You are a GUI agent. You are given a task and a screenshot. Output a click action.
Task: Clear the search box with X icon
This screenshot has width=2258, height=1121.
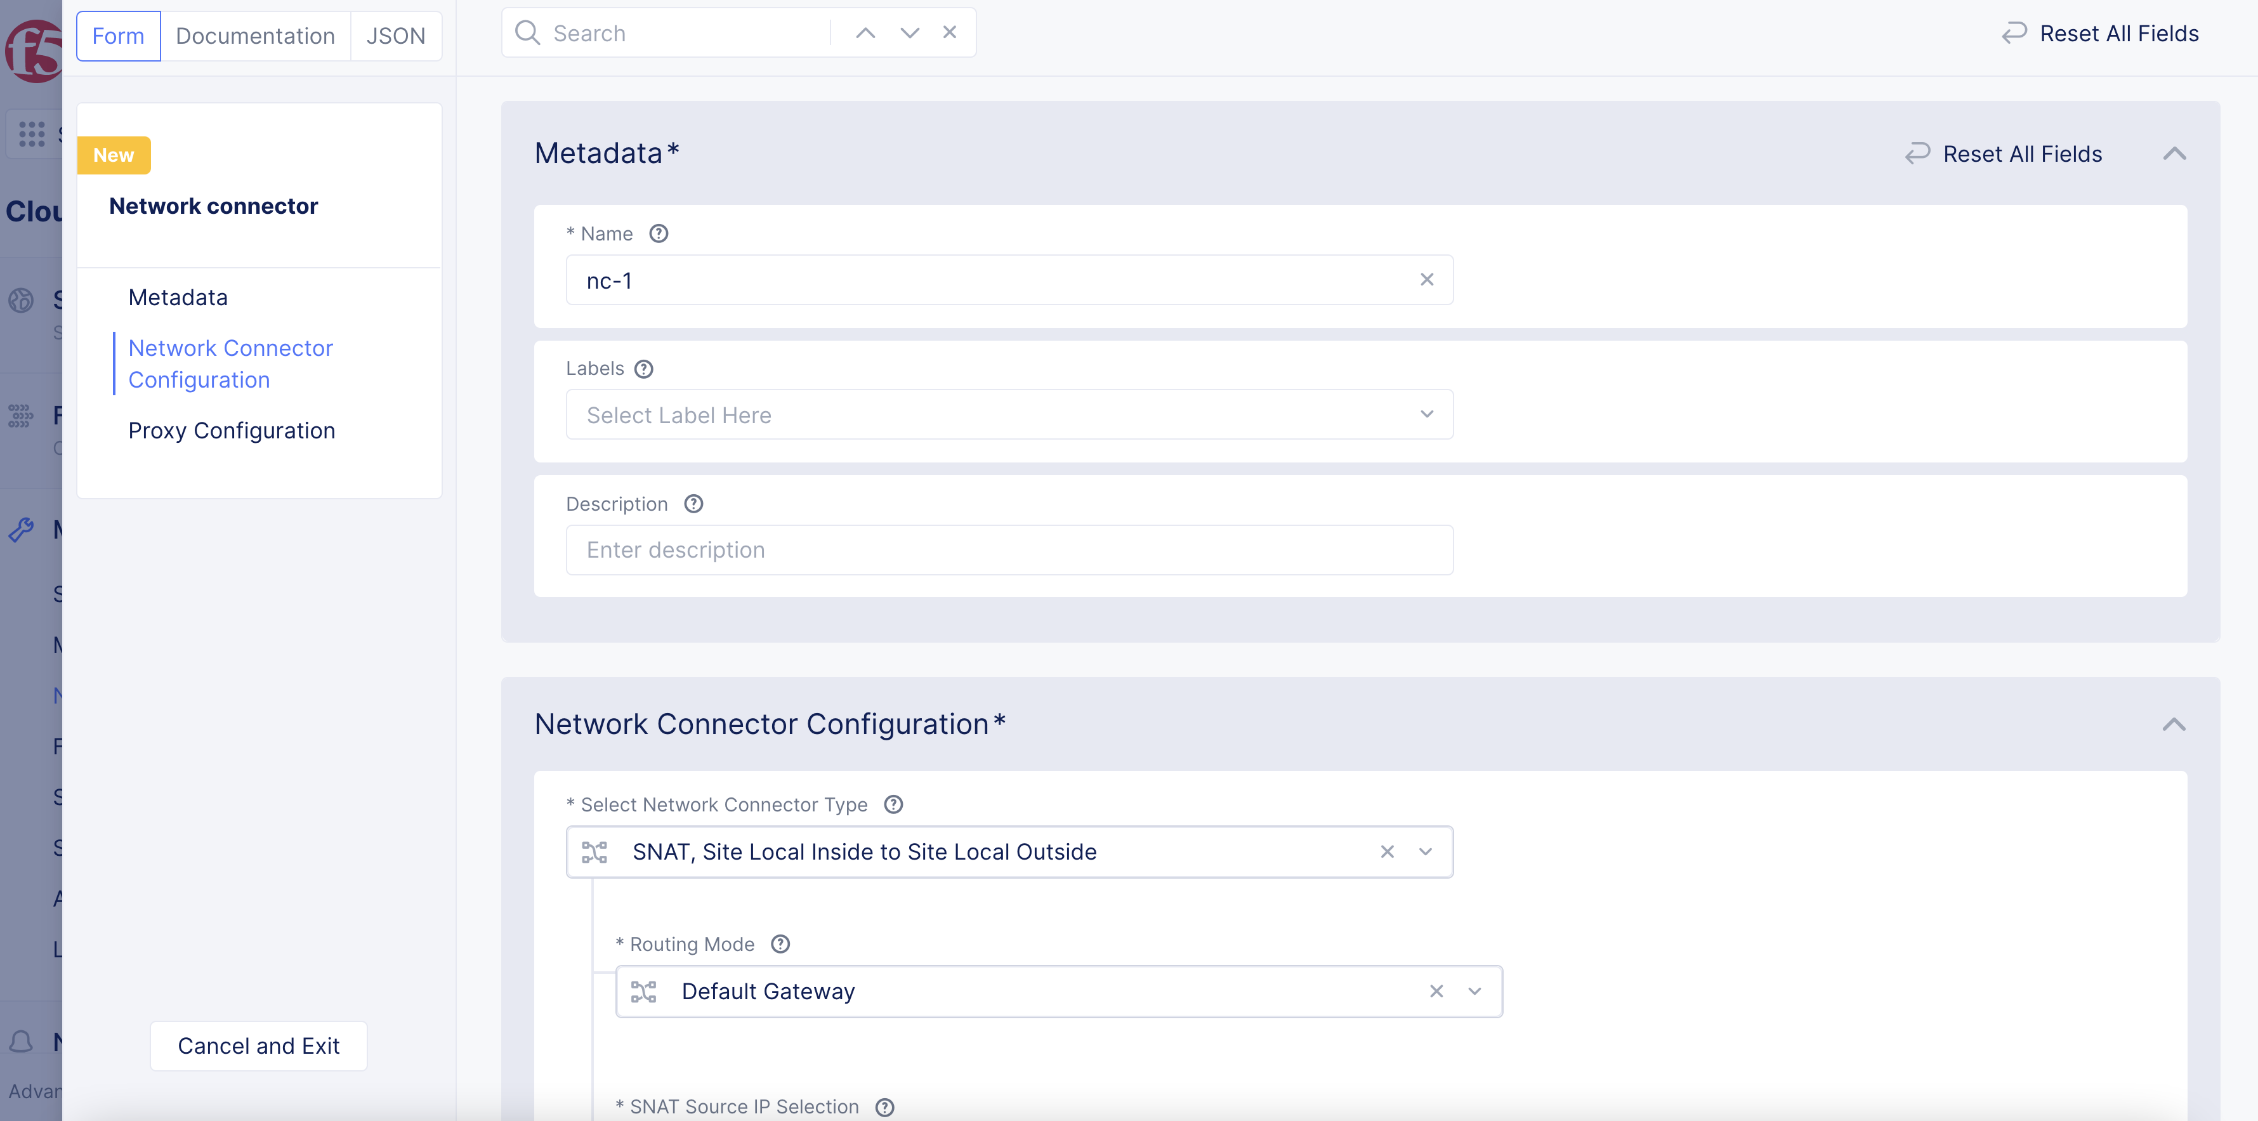pyautogui.click(x=949, y=32)
